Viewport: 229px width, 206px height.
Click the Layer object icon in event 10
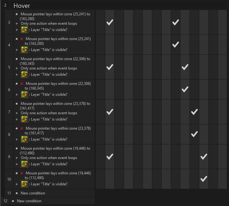(x=24, y=184)
